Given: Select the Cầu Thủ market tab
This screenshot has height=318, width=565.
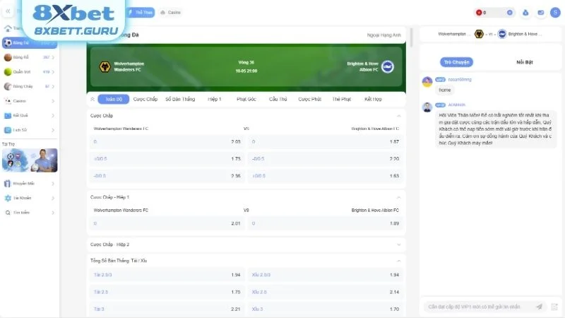Looking at the screenshot, I should [x=278, y=99].
